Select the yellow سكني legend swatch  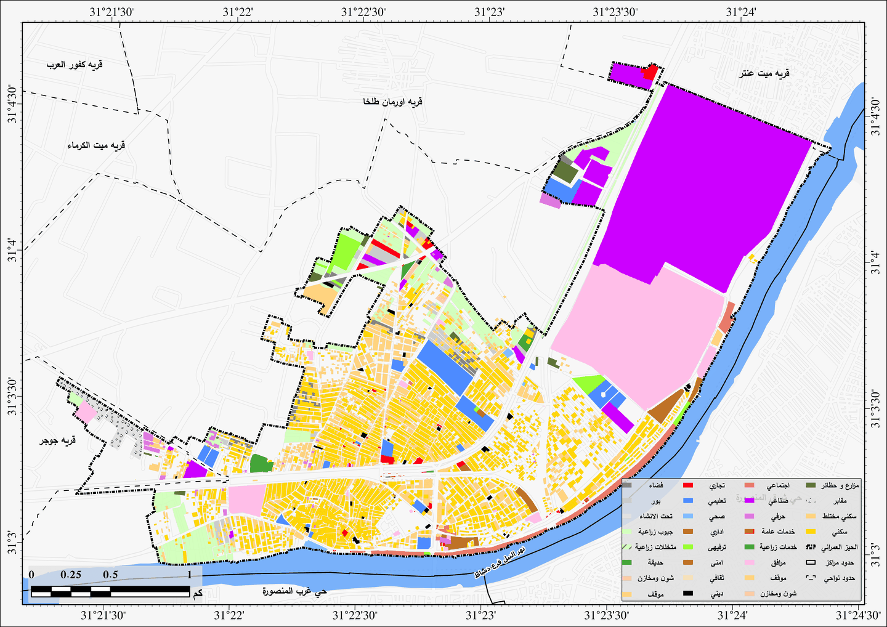tap(811, 531)
